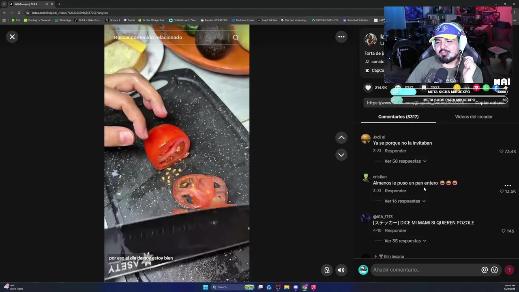The height and width of the screenshot is (292, 519).
Task: Click the CapCut icon link
Action: (367, 71)
